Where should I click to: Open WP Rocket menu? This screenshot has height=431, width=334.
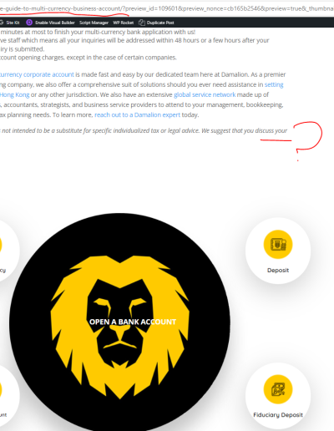(x=124, y=23)
